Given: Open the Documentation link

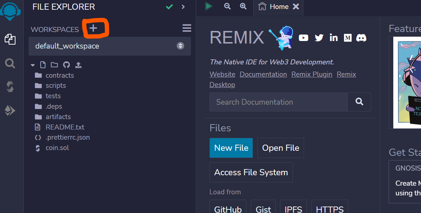Looking at the screenshot, I should pyautogui.click(x=263, y=74).
